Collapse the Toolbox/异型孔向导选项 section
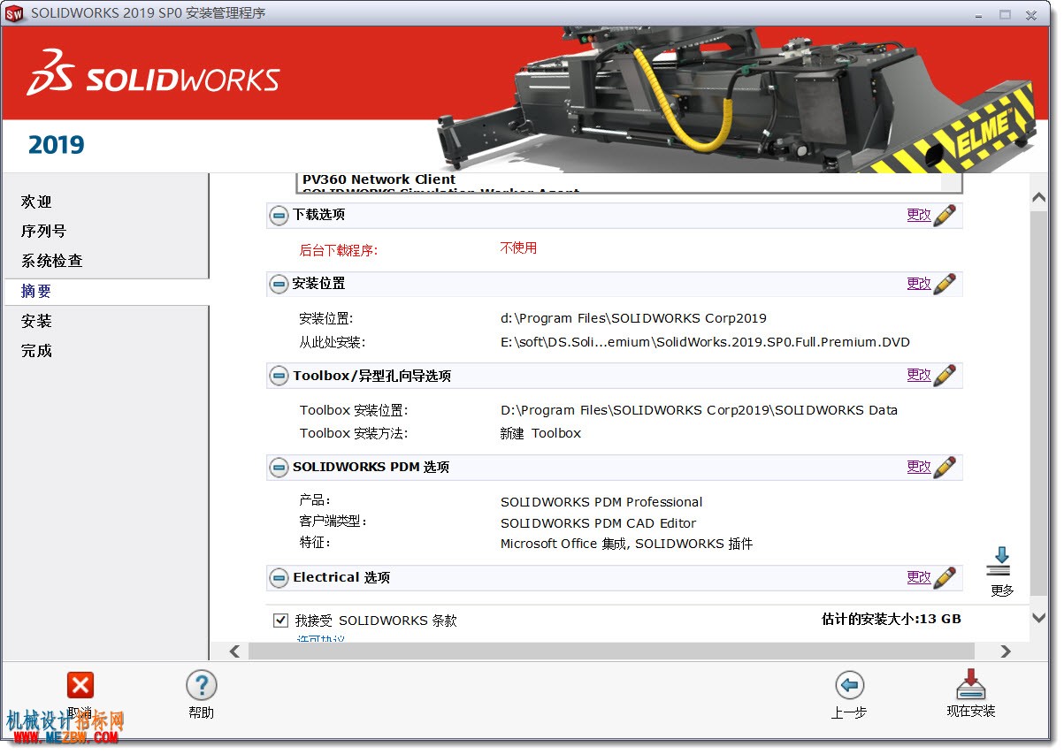The width and height of the screenshot is (1064, 754). [x=279, y=376]
